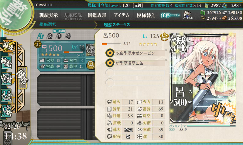
Task: Select fleet number 3 tab
Action: (x=59, y=36)
